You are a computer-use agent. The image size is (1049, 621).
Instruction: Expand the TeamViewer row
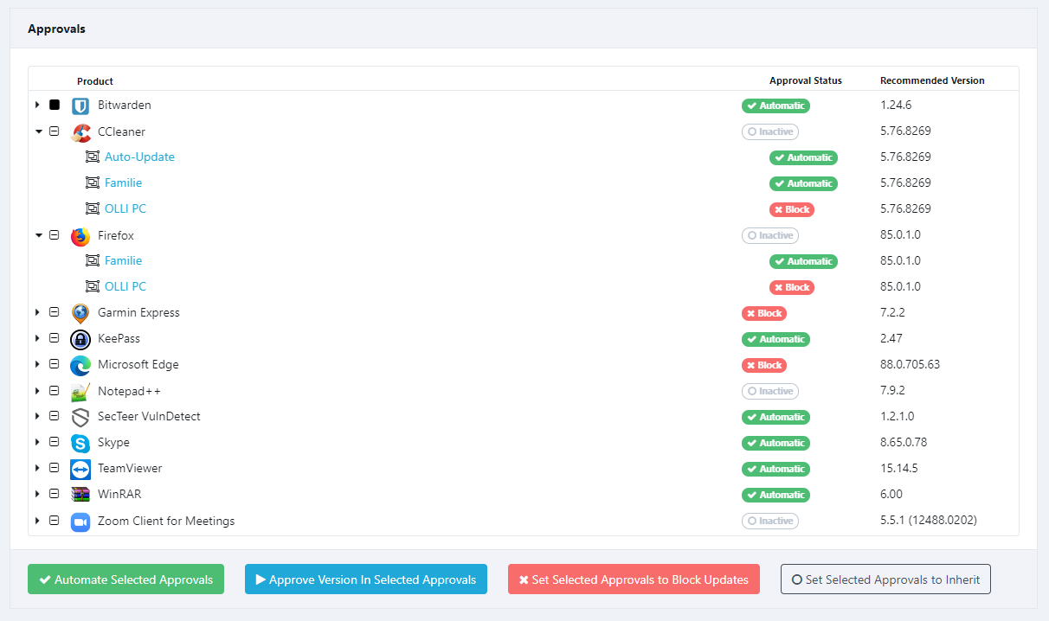[x=37, y=468]
